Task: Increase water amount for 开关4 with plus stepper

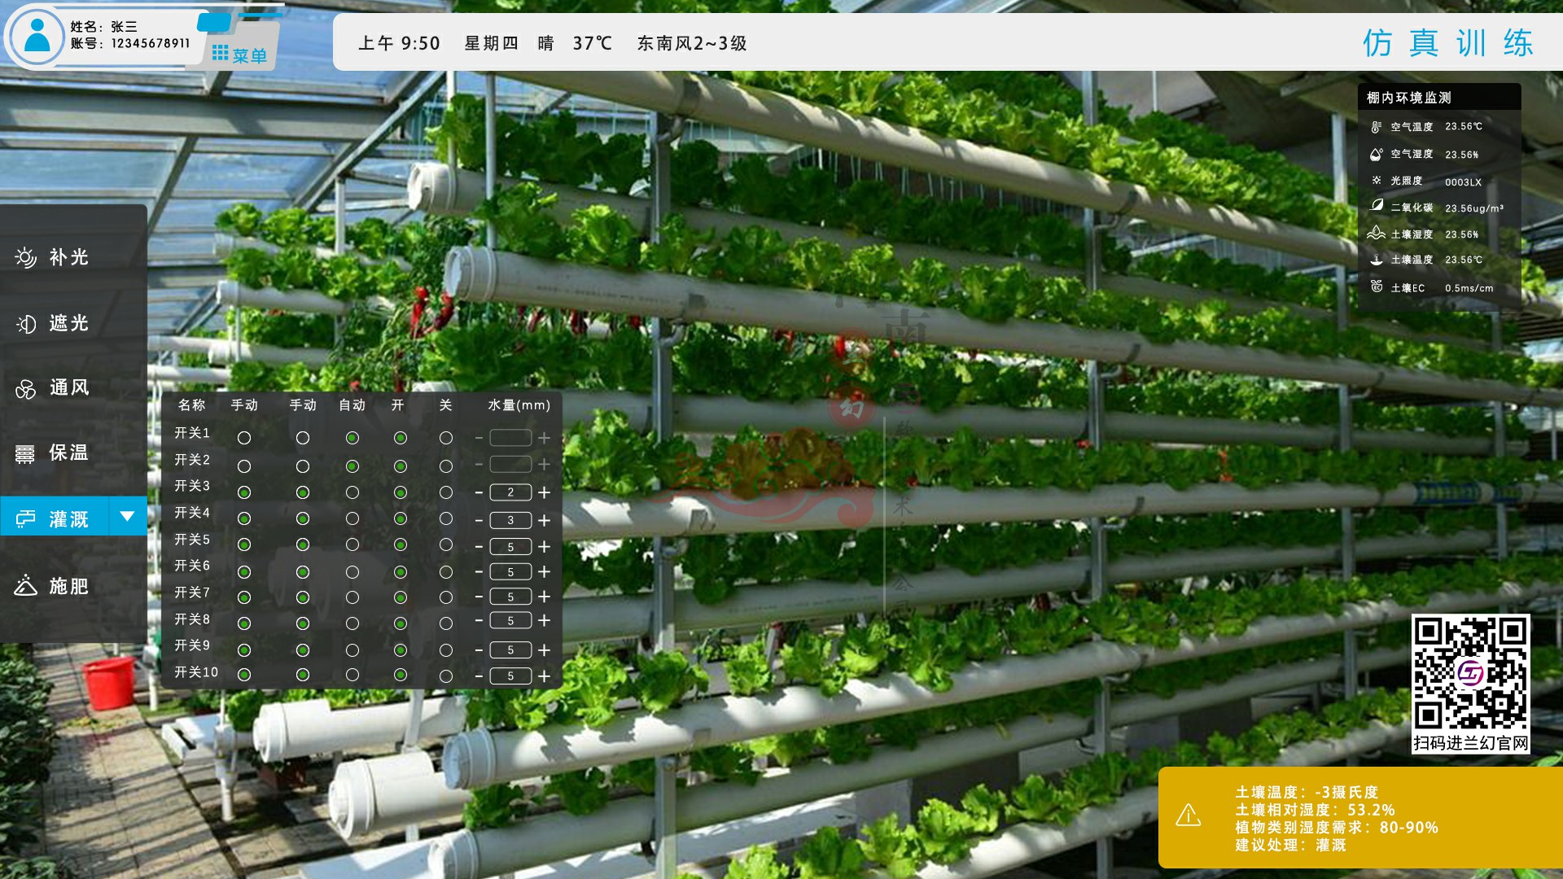Action: click(549, 519)
